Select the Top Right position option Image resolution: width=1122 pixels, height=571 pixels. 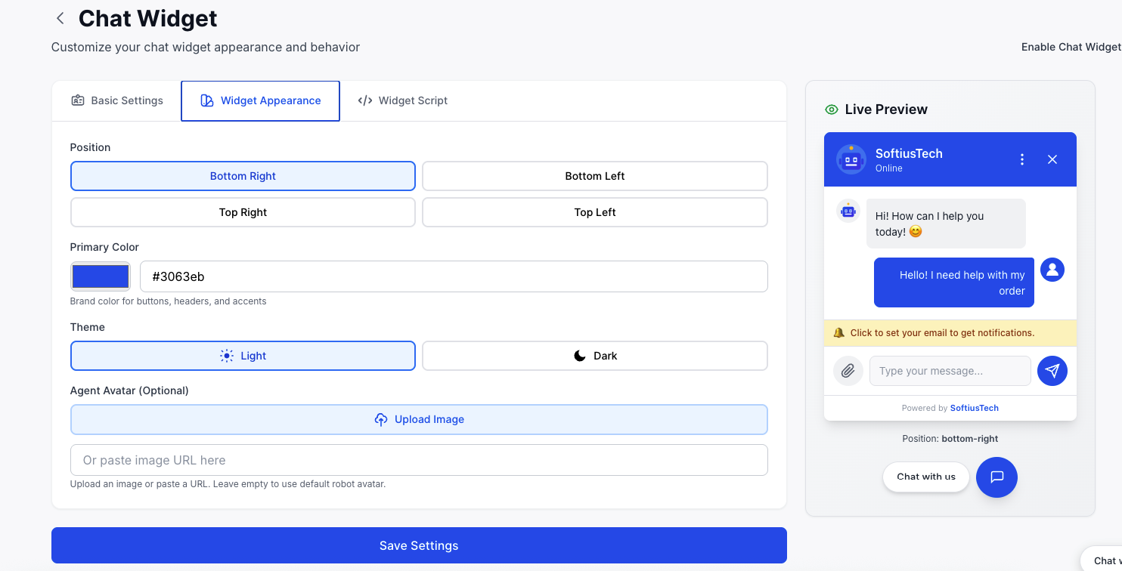(x=243, y=212)
